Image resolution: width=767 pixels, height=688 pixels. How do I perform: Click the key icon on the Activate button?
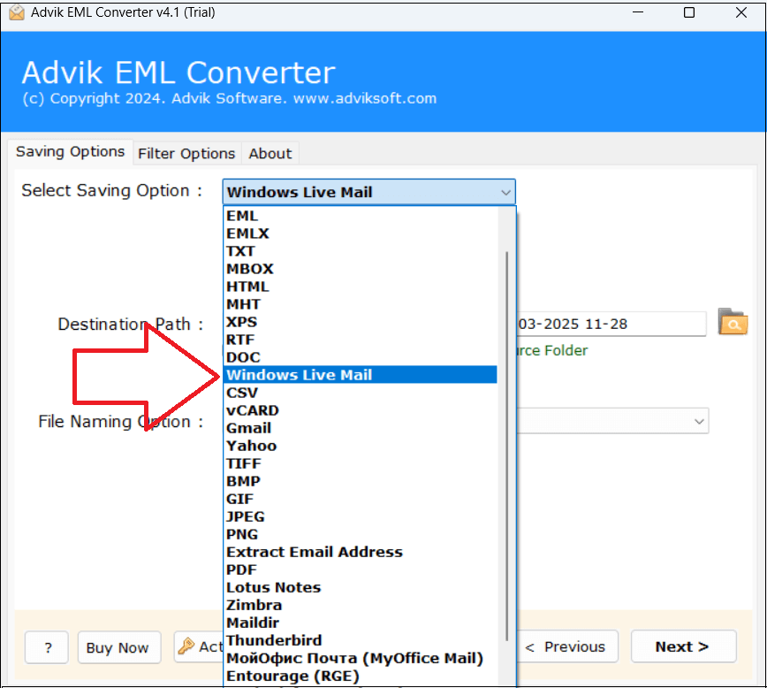tap(186, 646)
